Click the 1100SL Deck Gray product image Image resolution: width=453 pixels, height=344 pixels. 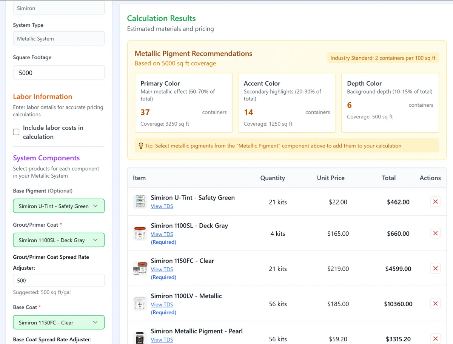[140, 233]
